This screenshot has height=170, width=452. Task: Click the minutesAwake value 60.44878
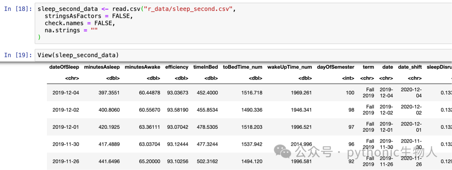(149, 92)
